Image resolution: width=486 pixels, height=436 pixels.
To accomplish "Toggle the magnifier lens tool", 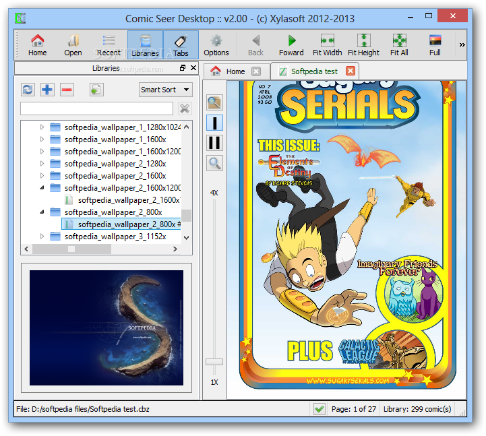I will pyautogui.click(x=214, y=102).
